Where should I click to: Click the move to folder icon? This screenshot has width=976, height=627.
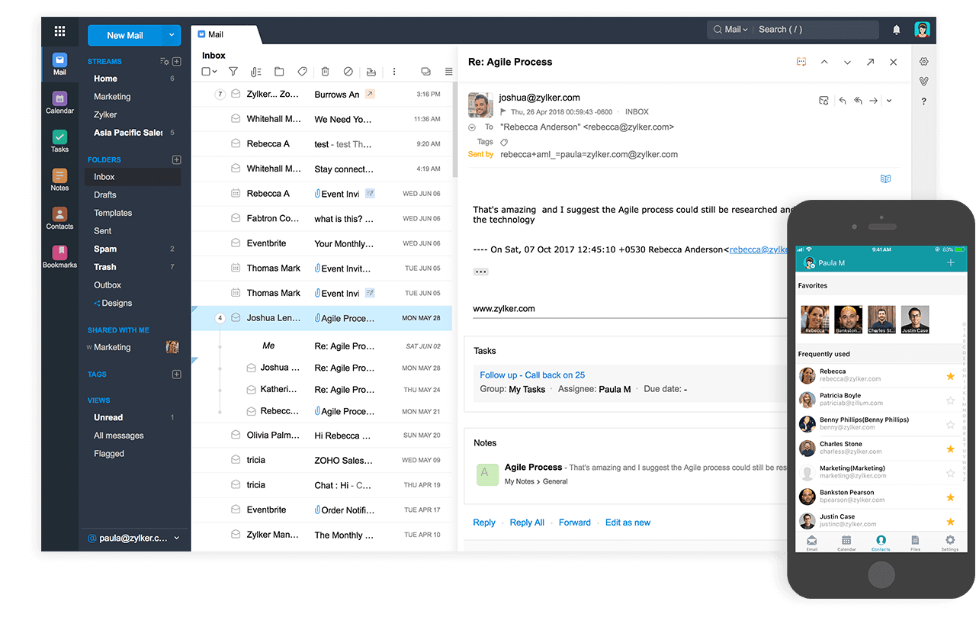pos(279,72)
